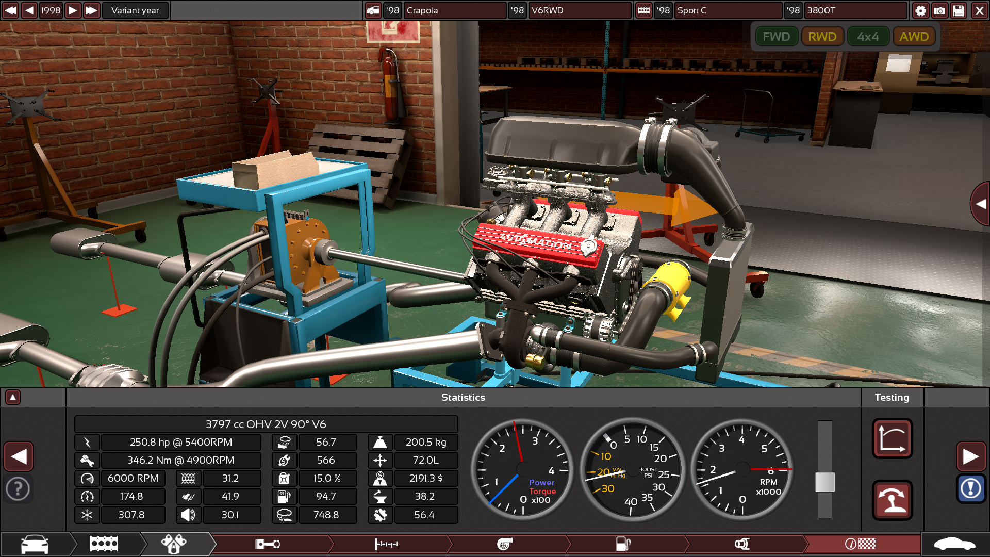Click the engineering time anvil stat icon
The image size is (990, 557).
coord(380,497)
